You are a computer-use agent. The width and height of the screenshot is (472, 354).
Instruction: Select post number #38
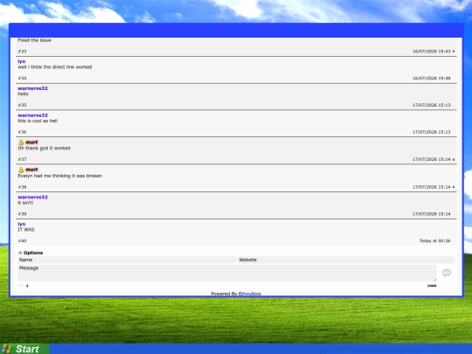click(x=22, y=187)
